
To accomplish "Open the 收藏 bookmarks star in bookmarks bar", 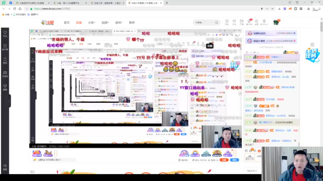I will (x=6, y=14).
